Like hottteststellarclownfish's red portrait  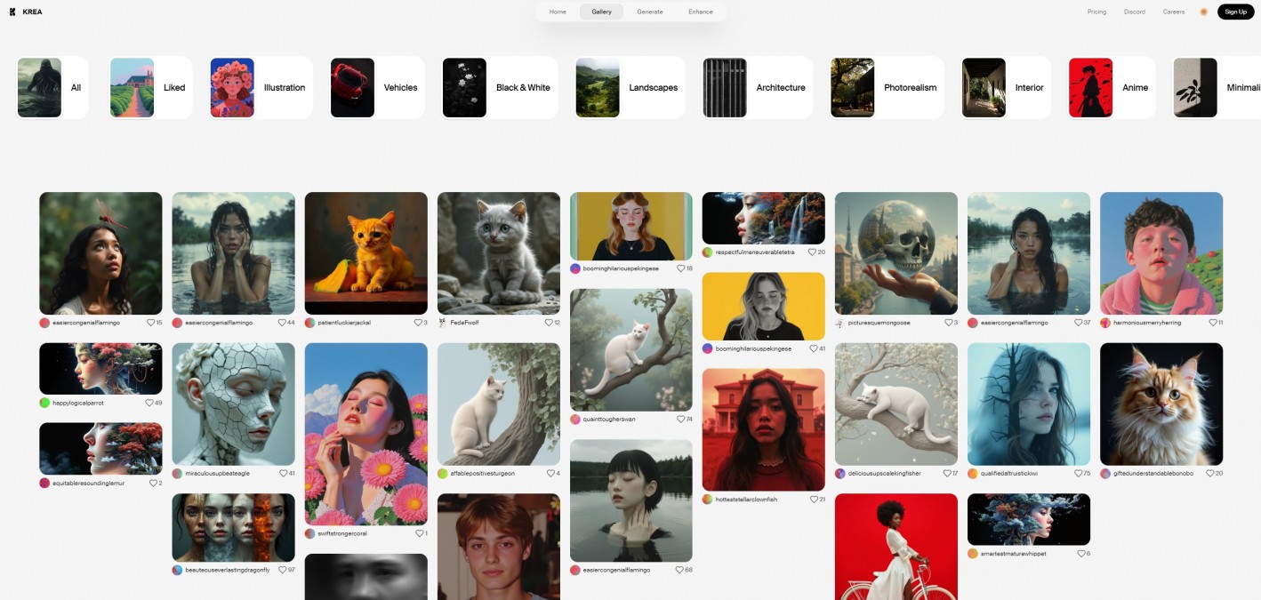click(x=814, y=500)
